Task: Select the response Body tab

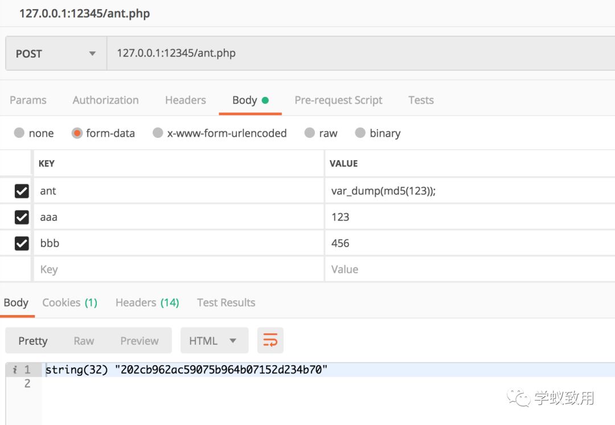Action: point(16,303)
